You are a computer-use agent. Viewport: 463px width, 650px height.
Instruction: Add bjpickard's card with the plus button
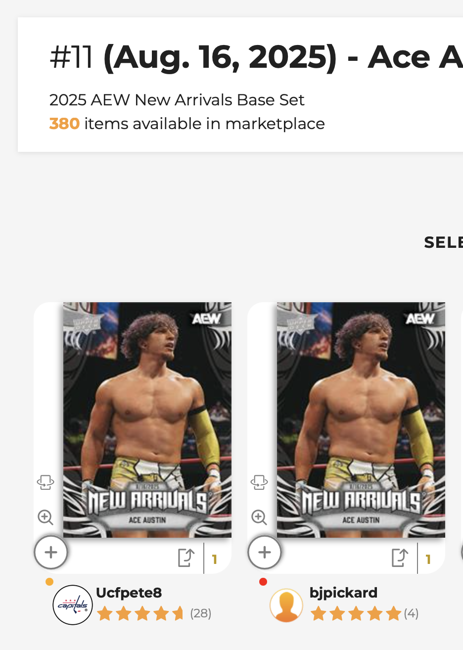point(265,552)
